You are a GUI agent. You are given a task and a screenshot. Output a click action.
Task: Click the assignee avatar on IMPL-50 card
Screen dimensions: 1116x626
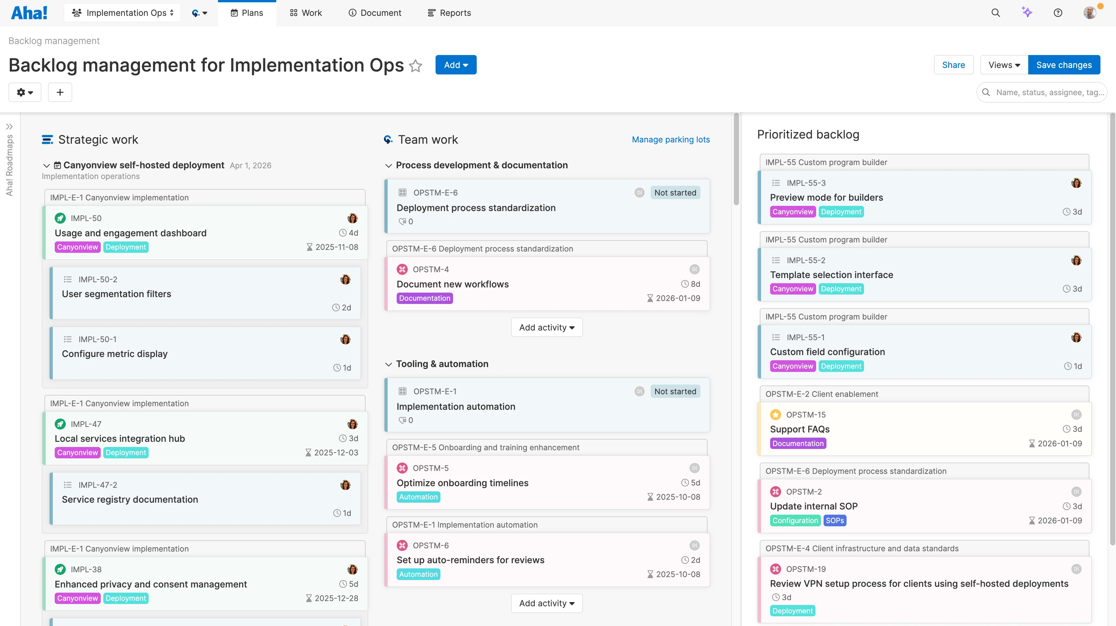tap(353, 218)
